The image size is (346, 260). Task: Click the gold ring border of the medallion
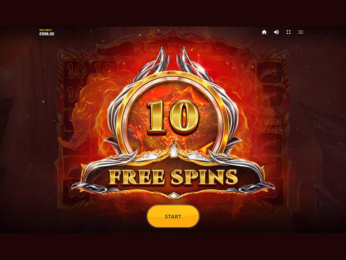click(x=173, y=76)
